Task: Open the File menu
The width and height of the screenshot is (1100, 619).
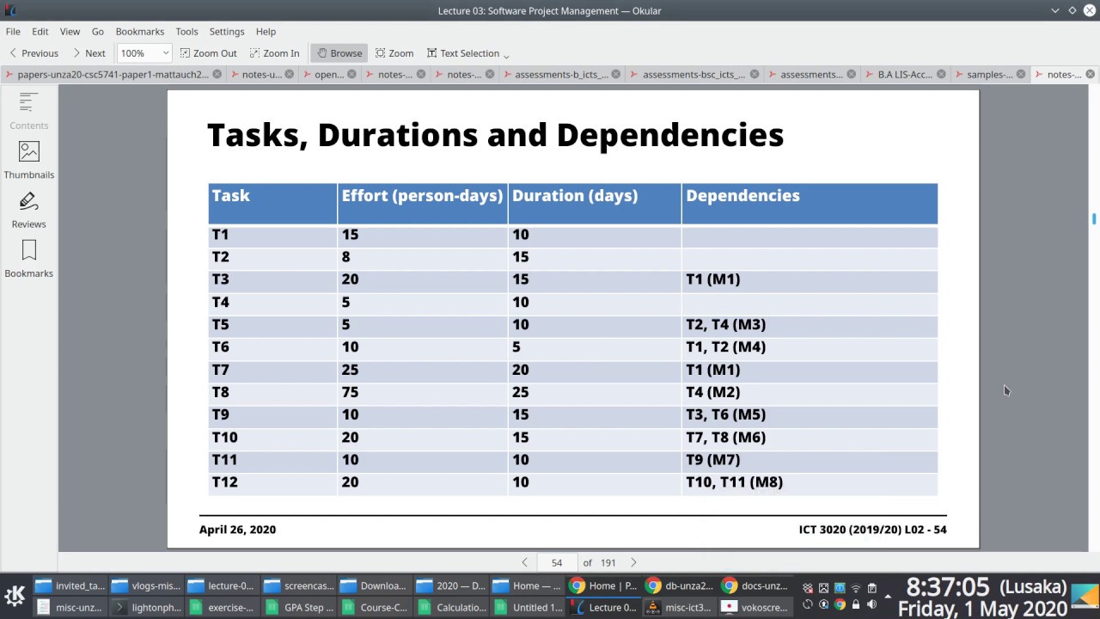Action: (13, 31)
